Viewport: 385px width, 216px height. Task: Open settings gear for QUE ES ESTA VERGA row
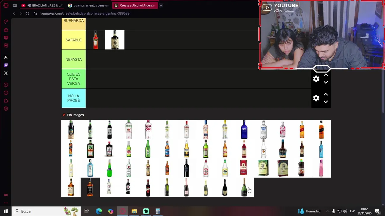[316, 79]
